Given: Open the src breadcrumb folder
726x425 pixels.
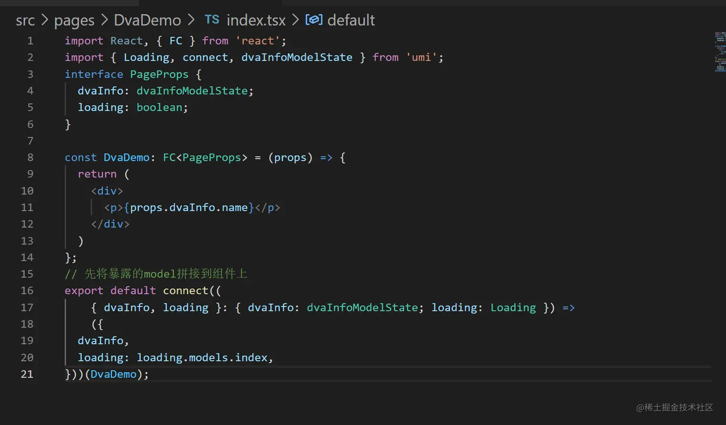Looking at the screenshot, I should click(x=25, y=20).
